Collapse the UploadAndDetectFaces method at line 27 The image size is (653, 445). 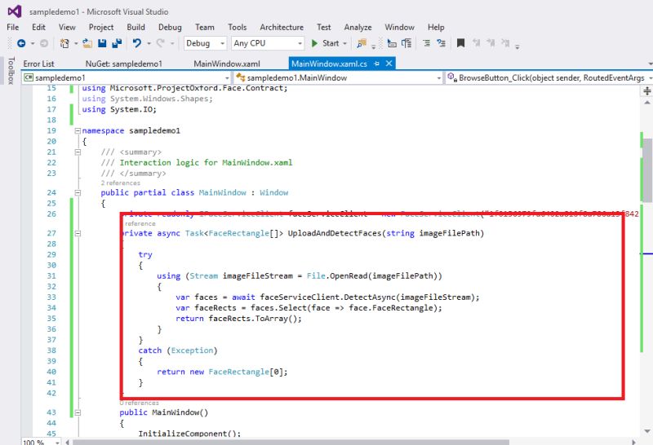coord(78,233)
